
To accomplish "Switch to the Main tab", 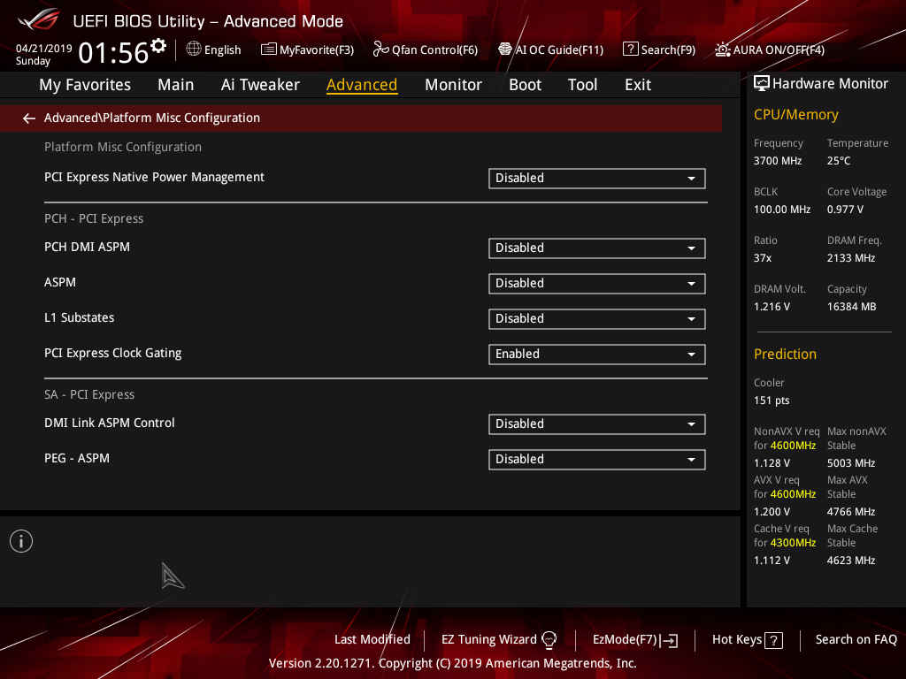I will pyautogui.click(x=176, y=85).
